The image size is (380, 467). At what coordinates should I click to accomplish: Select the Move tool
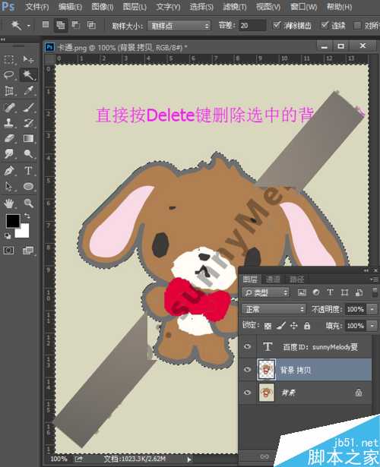[28, 59]
